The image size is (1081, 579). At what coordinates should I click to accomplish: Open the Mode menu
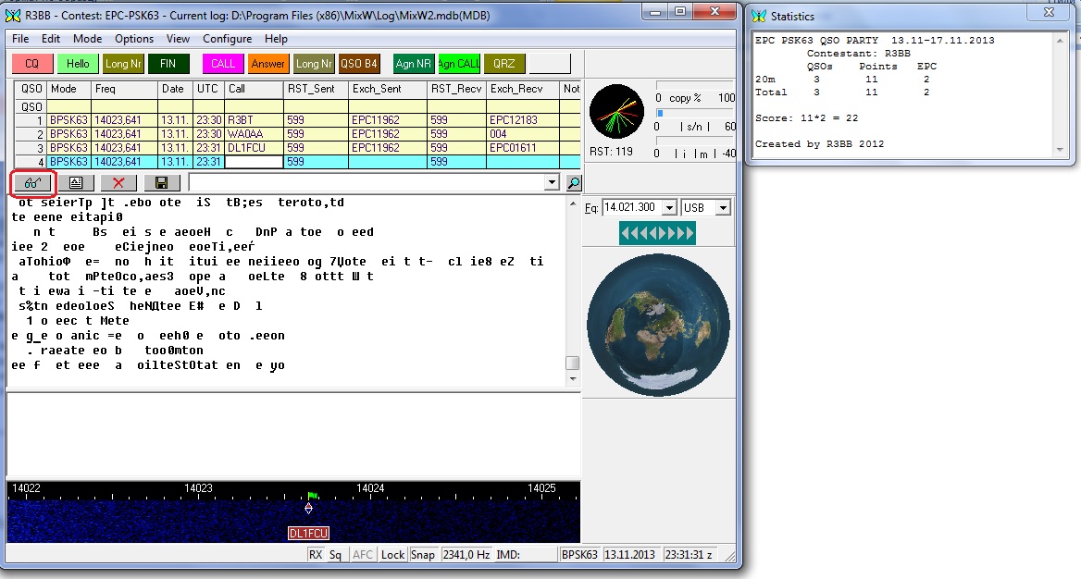88,39
